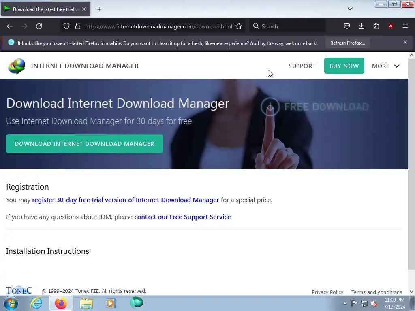Open the taskbar clock showing 11:09 PM
This screenshot has width=415, height=311.
coord(394,303)
